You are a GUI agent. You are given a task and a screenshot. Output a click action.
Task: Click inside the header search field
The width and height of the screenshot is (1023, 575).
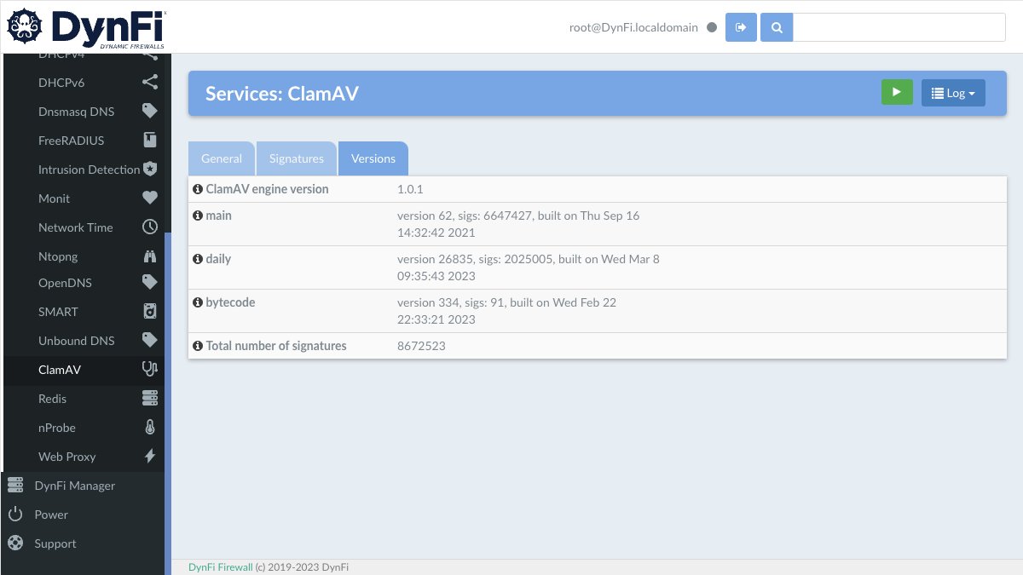[x=899, y=26]
